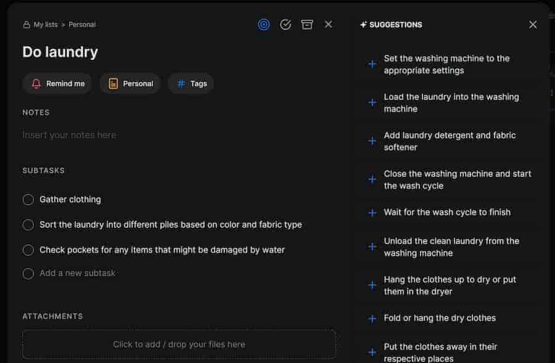The width and height of the screenshot is (555, 363).
Task: Add the fold or hang dry clothes suggestion
Action: point(372,319)
